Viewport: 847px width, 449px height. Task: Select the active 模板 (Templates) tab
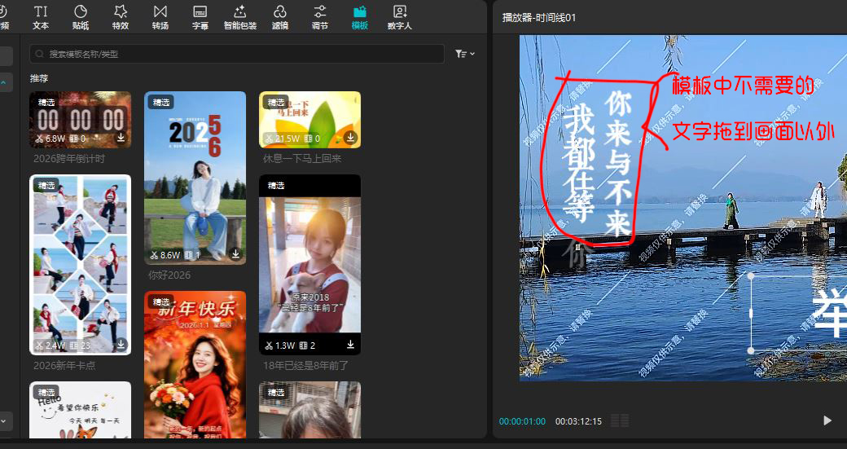(359, 16)
